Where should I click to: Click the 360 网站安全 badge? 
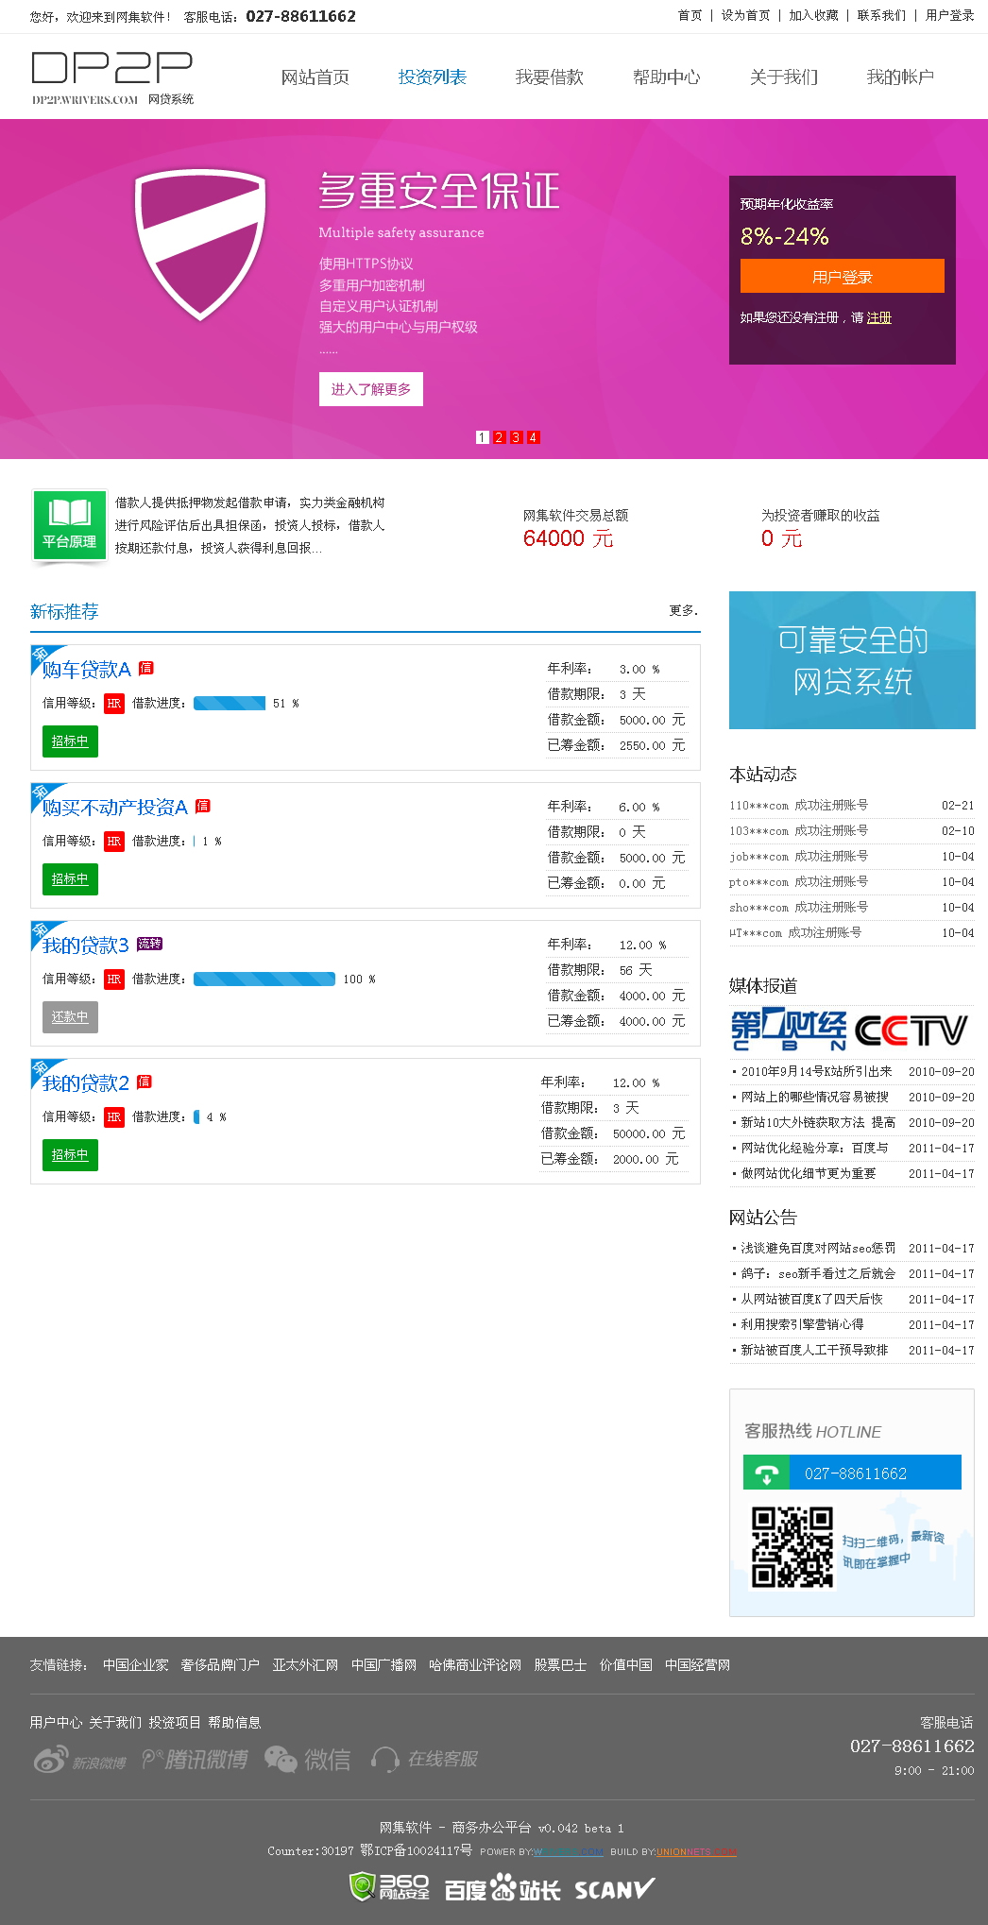coord(389,1888)
